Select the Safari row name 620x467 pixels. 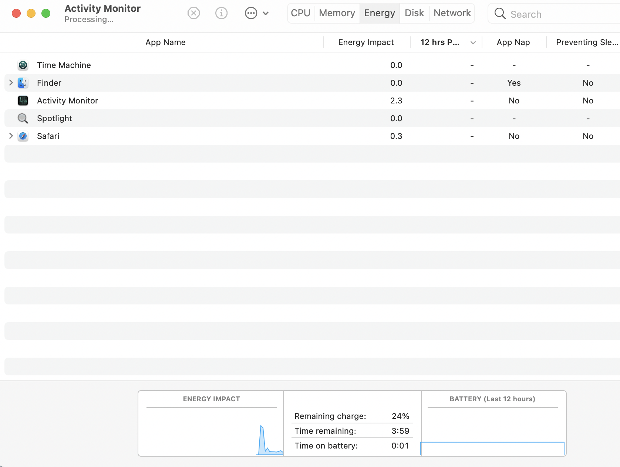click(x=48, y=136)
